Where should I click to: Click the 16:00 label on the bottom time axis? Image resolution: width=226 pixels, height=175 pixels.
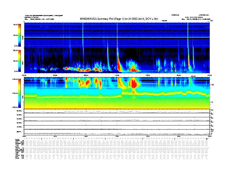tap(148, 136)
